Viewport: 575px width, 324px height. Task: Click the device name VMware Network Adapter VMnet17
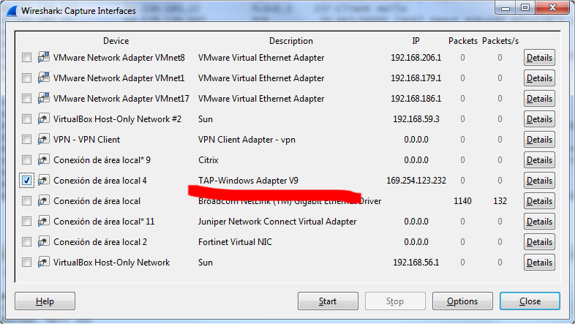(x=121, y=99)
